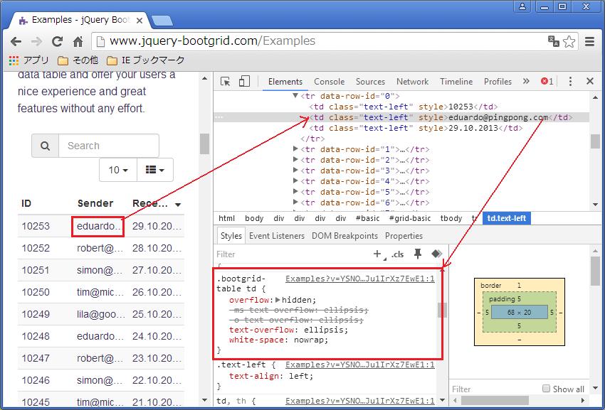Select the Properties sidebar tab
The image size is (605, 410).
tap(404, 236)
